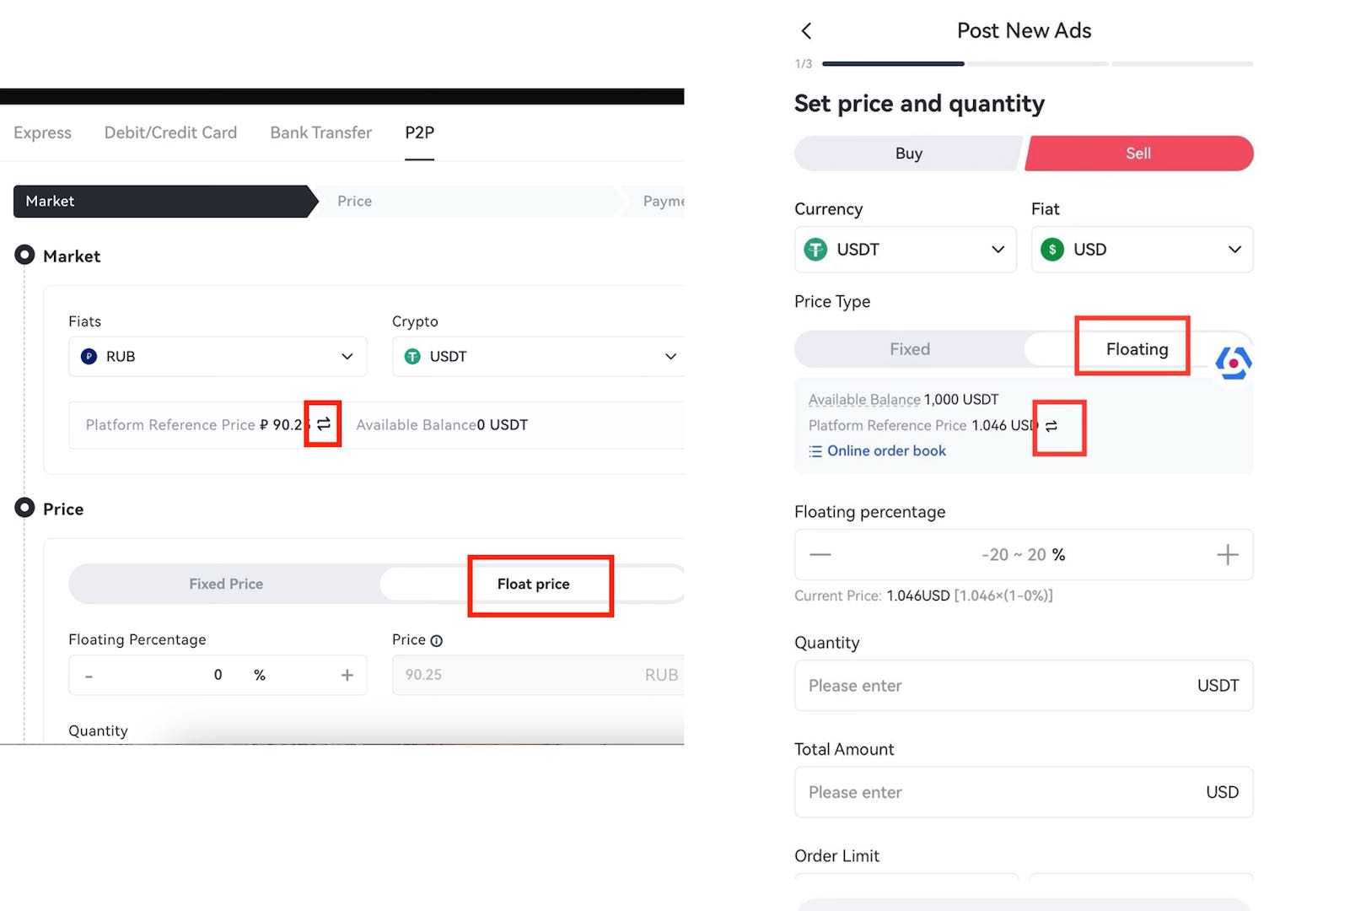1366x911 pixels.
Task: Click the blue floating support assistant icon
Action: 1233,363
